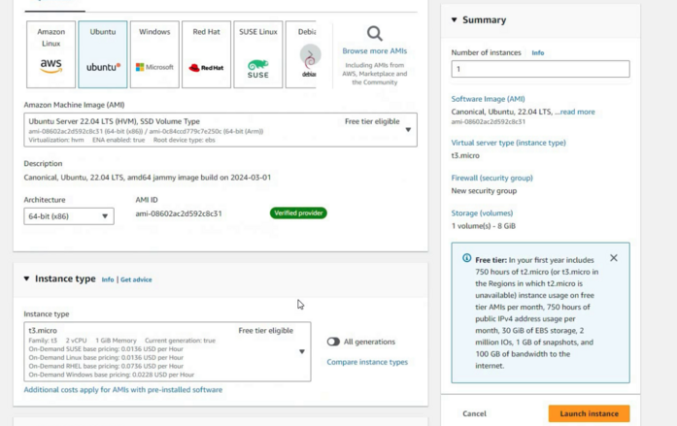Open Info link beside Instance type

point(108,279)
